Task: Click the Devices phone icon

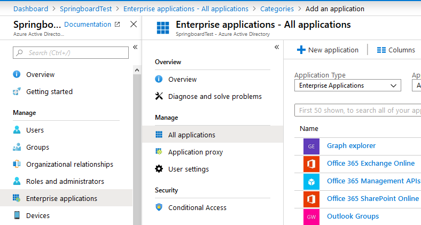Action: (x=17, y=215)
